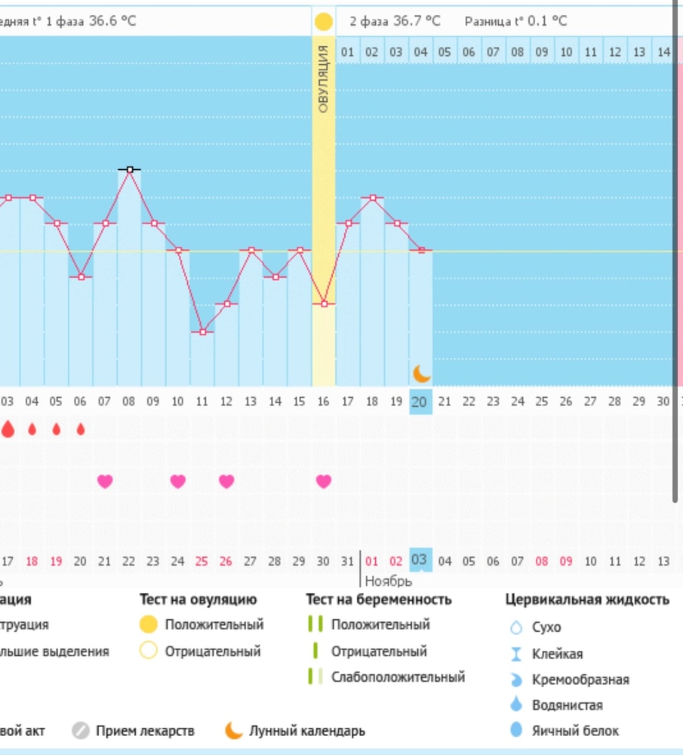The height and width of the screenshot is (755, 683).
Task: Click the heart icon under cycle day 07
Action: 105,481
